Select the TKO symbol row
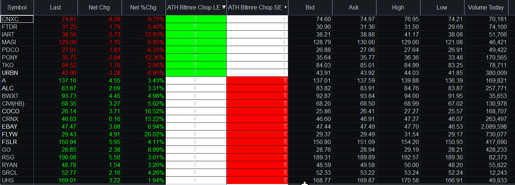The image size is (515, 185). pyautogui.click(x=17, y=65)
